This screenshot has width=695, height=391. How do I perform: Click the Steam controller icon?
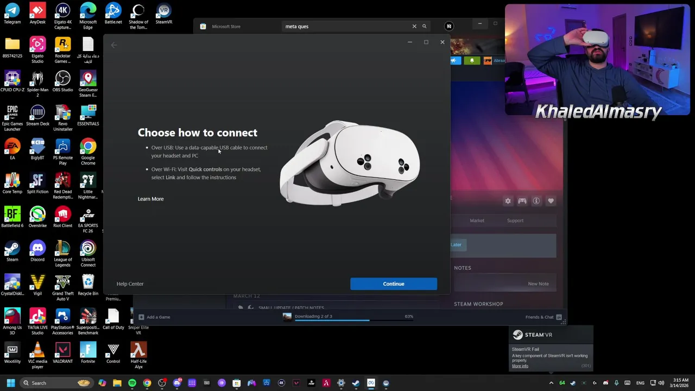pyautogui.click(x=522, y=201)
